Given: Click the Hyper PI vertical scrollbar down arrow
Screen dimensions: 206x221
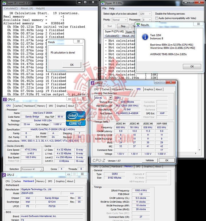Looking at the screenshot, I should [x=199, y=150].
